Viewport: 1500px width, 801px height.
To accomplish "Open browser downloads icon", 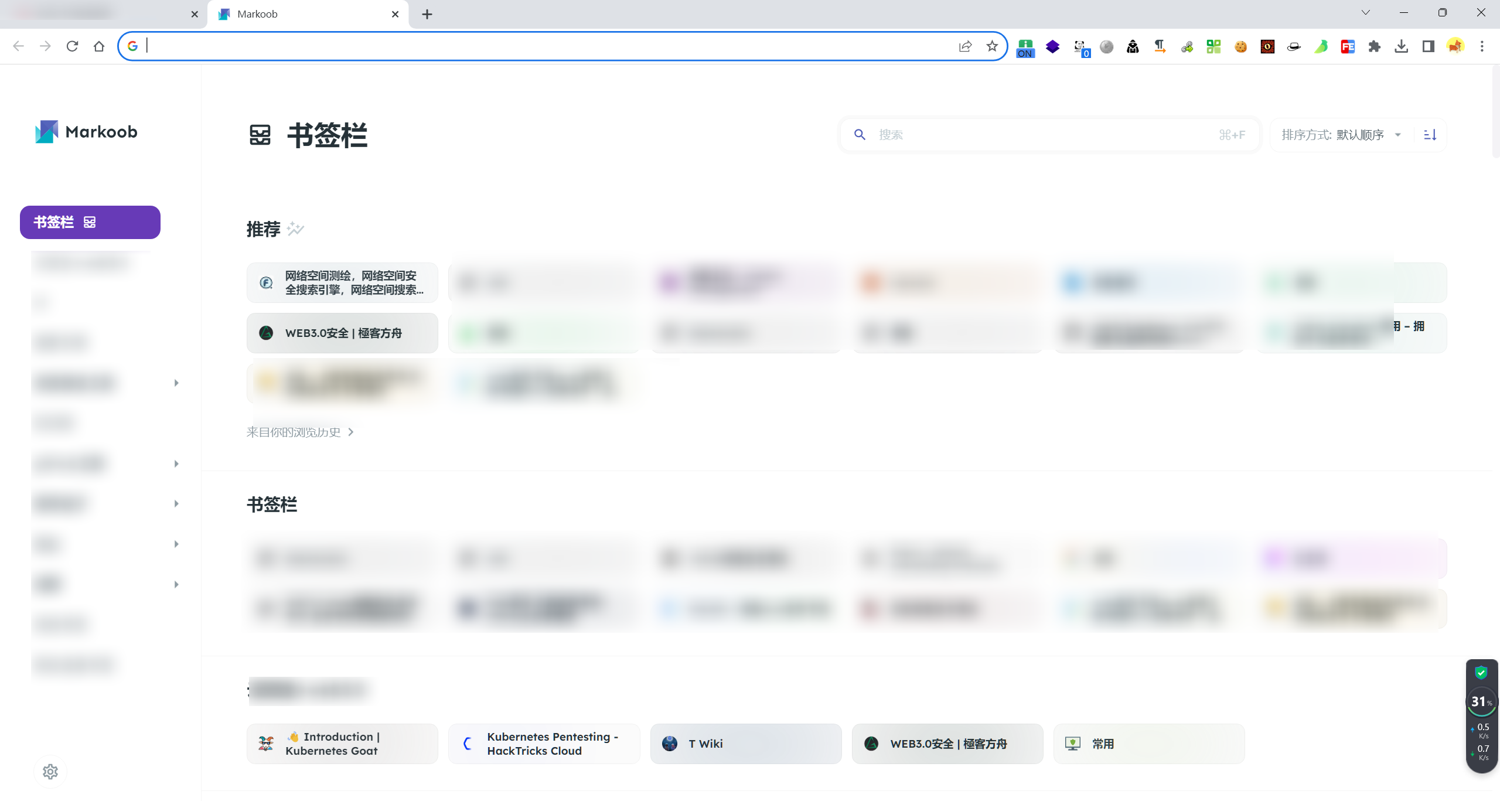I will [x=1401, y=46].
